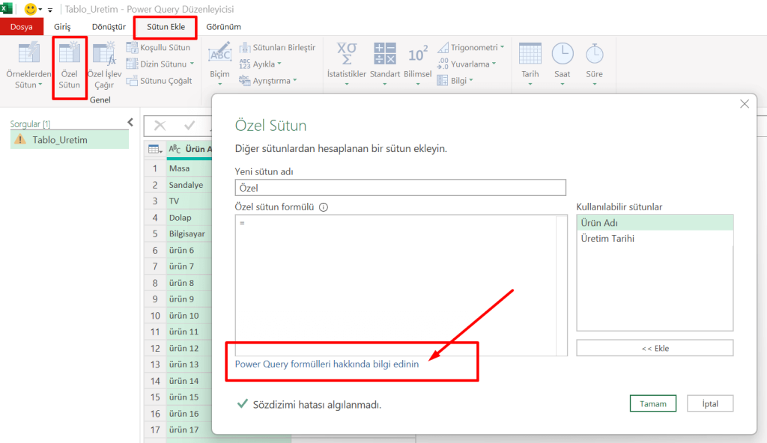Switch to the Dönüştür tab

109,27
